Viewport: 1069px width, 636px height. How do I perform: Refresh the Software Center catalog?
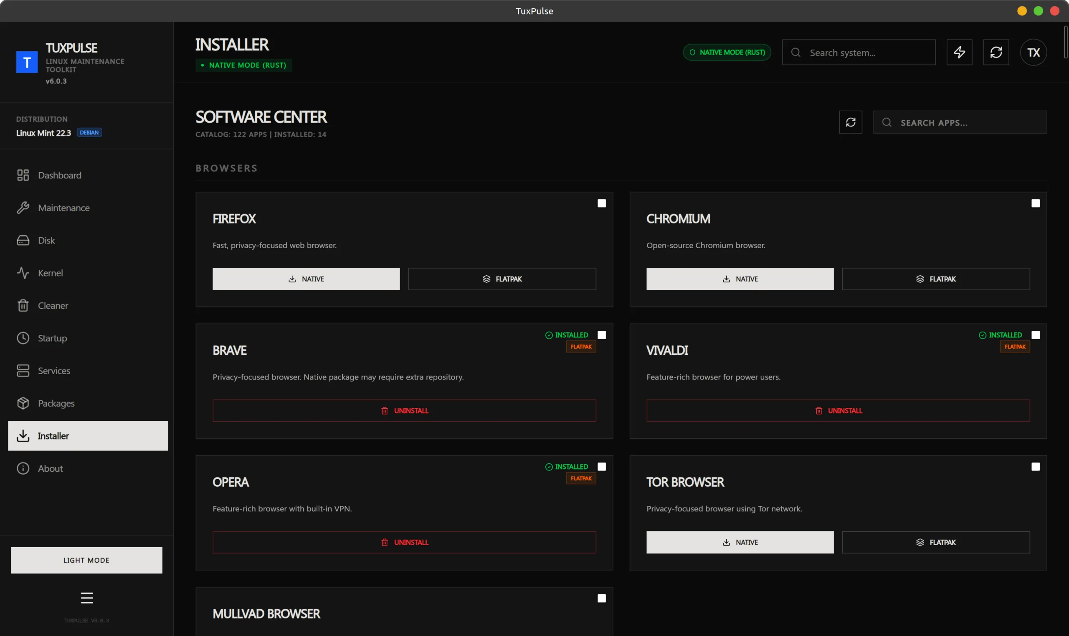(850, 123)
